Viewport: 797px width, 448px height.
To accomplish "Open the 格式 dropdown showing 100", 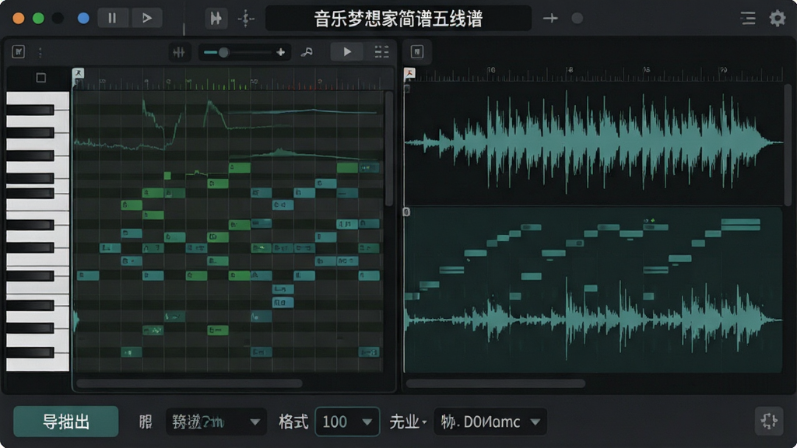I will click(x=347, y=422).
